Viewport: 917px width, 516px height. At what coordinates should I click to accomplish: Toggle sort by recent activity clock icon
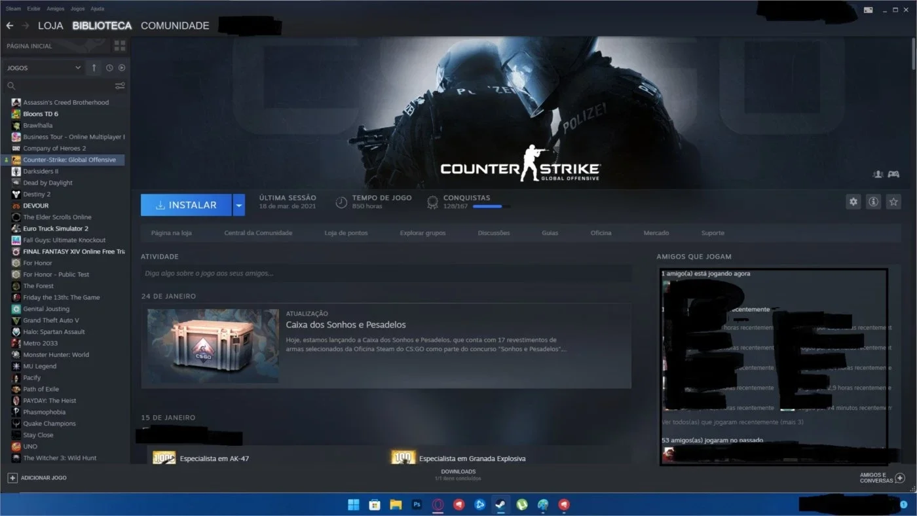pyautogui.click(x=109, y=67)
